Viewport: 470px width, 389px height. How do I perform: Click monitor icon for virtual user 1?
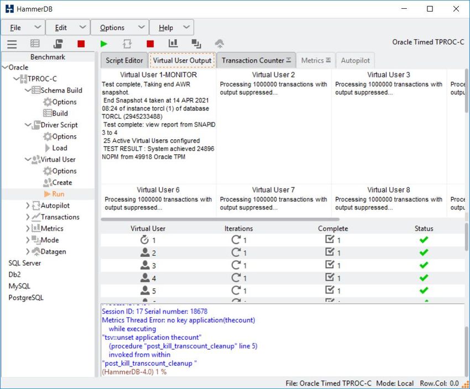pyautogui.click(x=144, y=240)
